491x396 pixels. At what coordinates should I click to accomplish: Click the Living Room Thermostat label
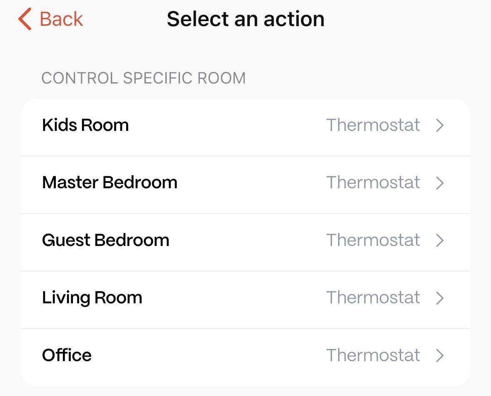[373, 298]
